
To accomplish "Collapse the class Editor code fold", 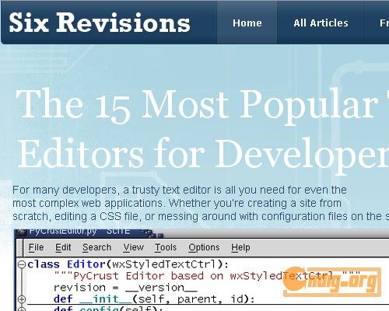I will pos(22,264).
